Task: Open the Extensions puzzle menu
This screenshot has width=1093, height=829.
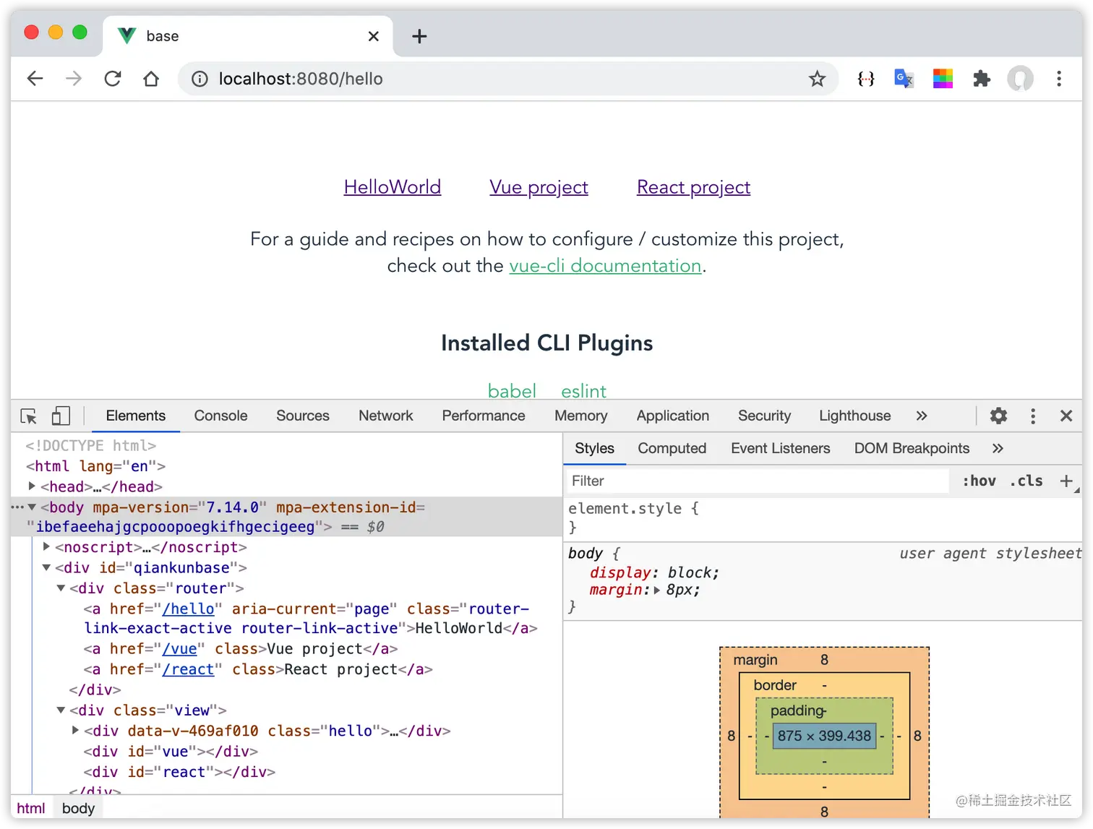Action: coord(981,79)
